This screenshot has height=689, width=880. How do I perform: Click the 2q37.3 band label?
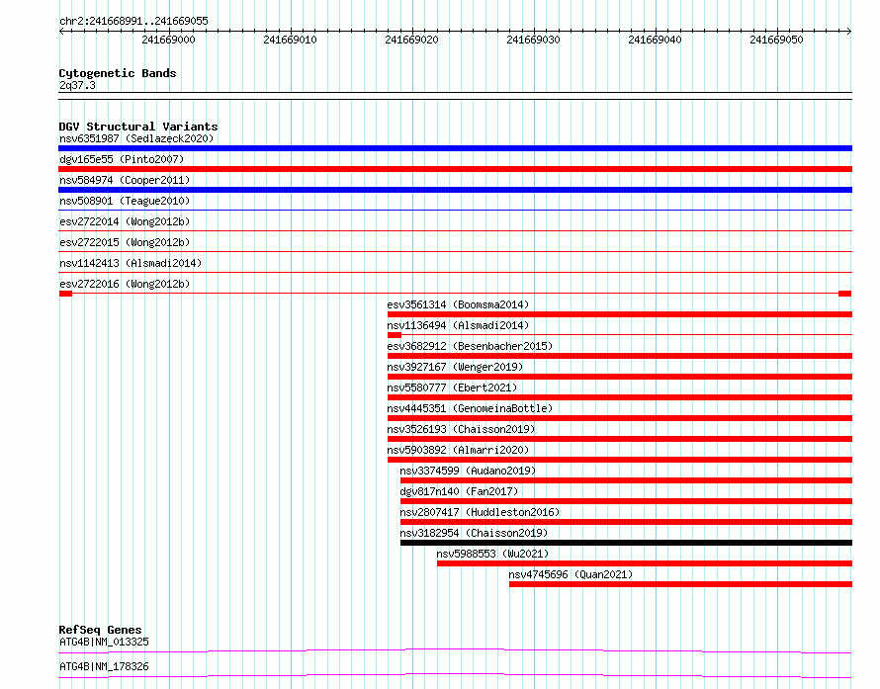[77, 85]
